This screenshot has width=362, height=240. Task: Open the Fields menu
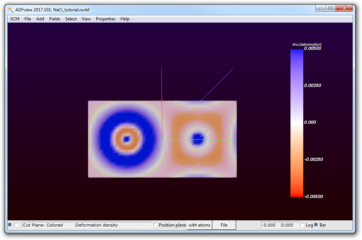click(x=55, y=19)
